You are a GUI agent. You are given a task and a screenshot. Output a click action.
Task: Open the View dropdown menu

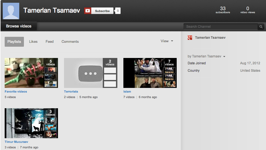(167, 41)
